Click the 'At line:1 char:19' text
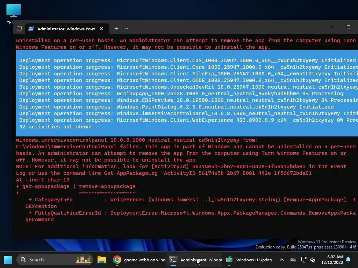Image resolution: width=358 pixels, height=268 pixels. point(43,180)
